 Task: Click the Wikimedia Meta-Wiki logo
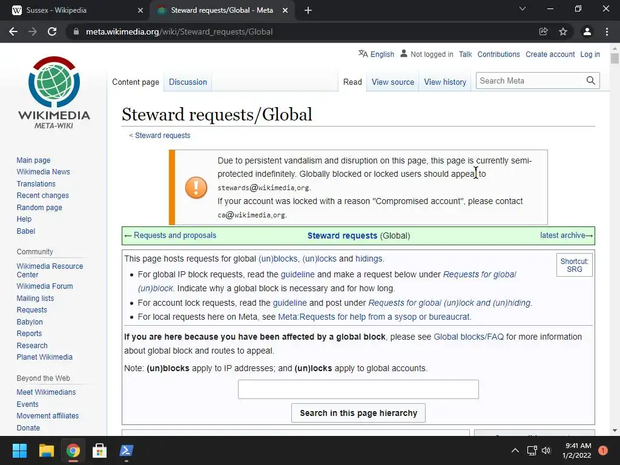click(x=54, y=93)
